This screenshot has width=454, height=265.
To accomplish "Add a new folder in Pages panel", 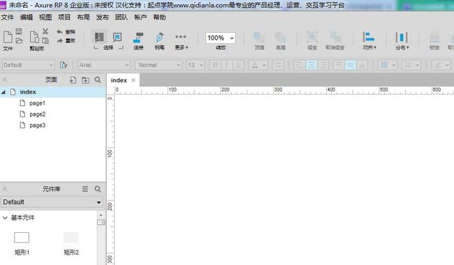I will tap(85, 80).
